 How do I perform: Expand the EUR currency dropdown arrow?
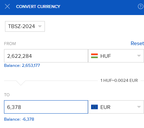click(139, 107)
